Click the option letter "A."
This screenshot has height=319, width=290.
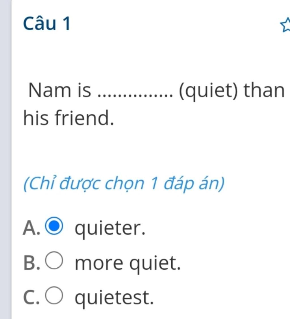coord(31,228)
